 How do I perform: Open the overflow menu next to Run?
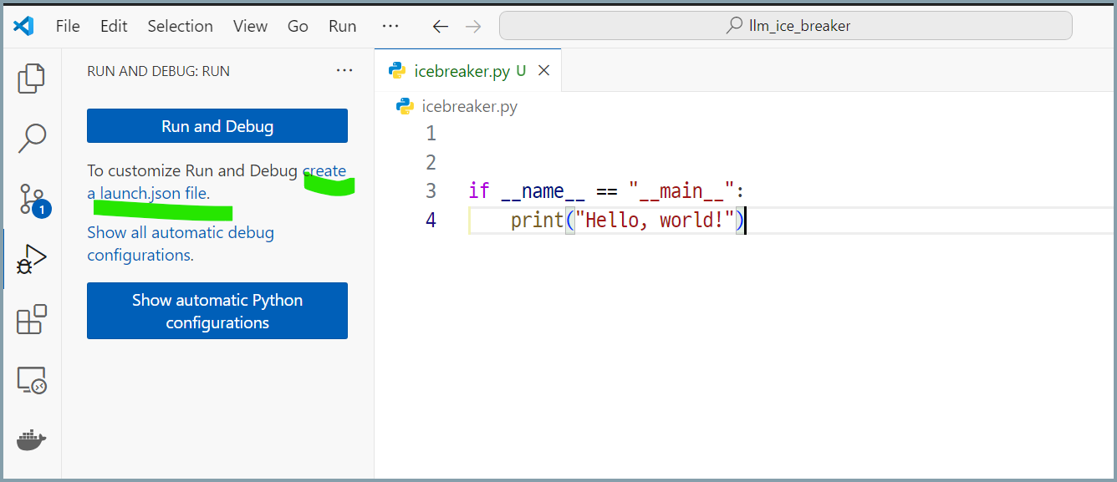tap(390, 26)
